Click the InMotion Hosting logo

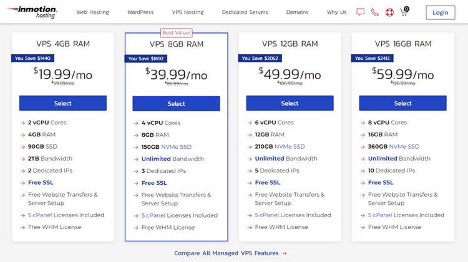point(32,12)
